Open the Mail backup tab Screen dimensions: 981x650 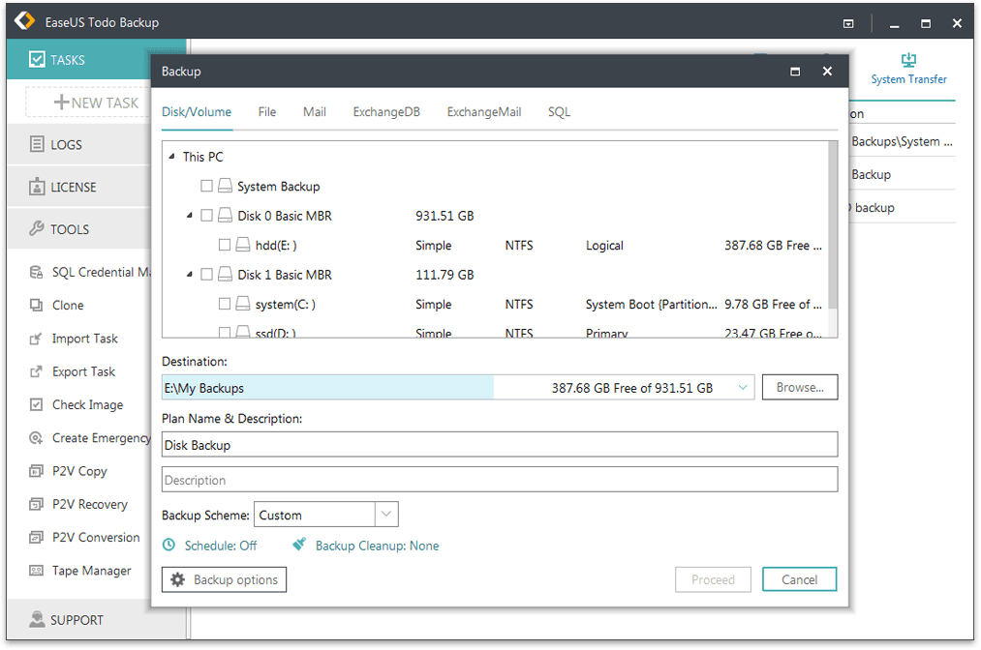click(x=314, y=111)
